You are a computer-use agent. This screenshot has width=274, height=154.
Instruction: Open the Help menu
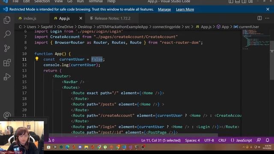click(x=111, y=1)
